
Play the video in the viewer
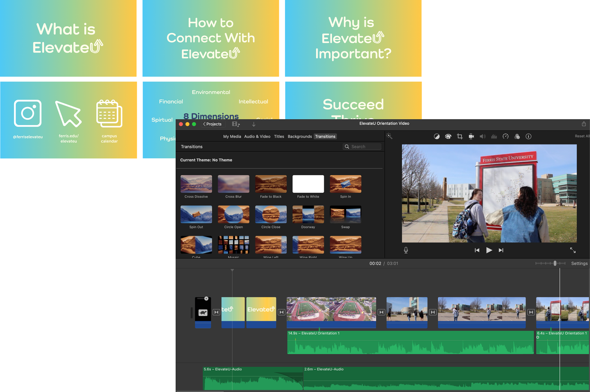point(489,250)
